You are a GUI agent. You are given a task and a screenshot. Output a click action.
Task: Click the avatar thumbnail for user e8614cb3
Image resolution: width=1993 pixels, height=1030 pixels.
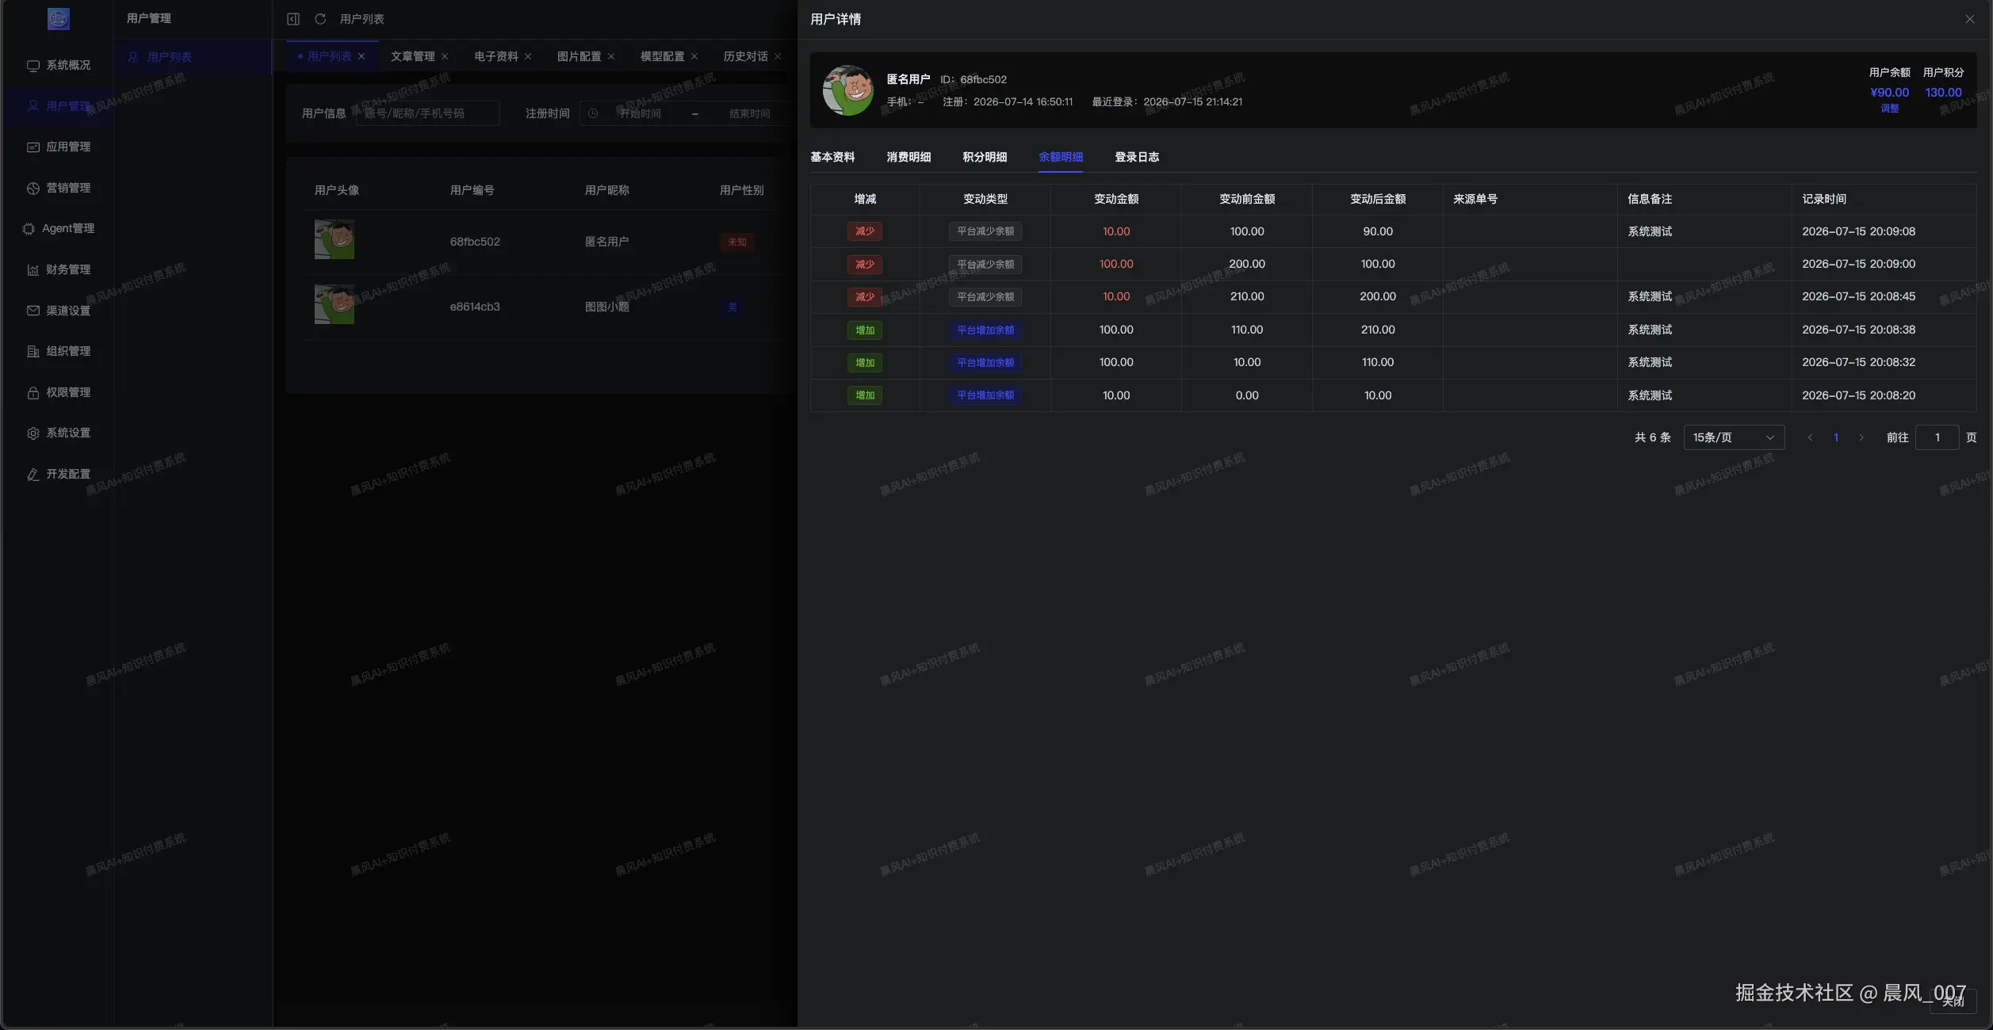335,304
